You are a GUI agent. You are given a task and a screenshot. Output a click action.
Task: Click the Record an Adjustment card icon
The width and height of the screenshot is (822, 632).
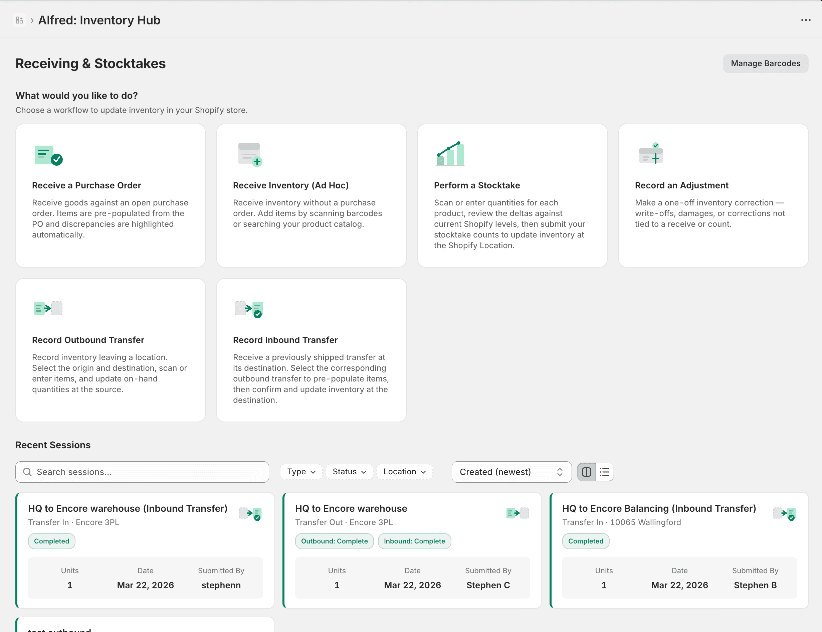[651, 154]
